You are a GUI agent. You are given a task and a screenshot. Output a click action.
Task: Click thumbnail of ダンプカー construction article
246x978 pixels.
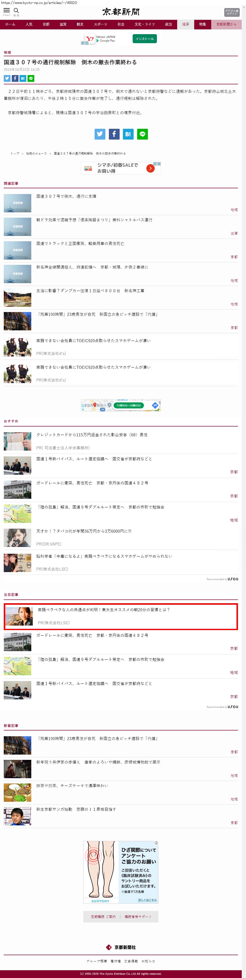18,297
